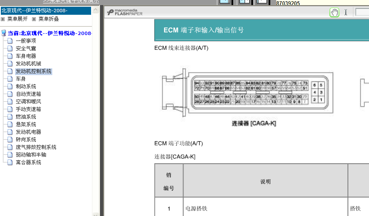This screenshot has width=369, height=216.
Task: Click the FlashPaper toolbar input field
Action: (362, 12)
